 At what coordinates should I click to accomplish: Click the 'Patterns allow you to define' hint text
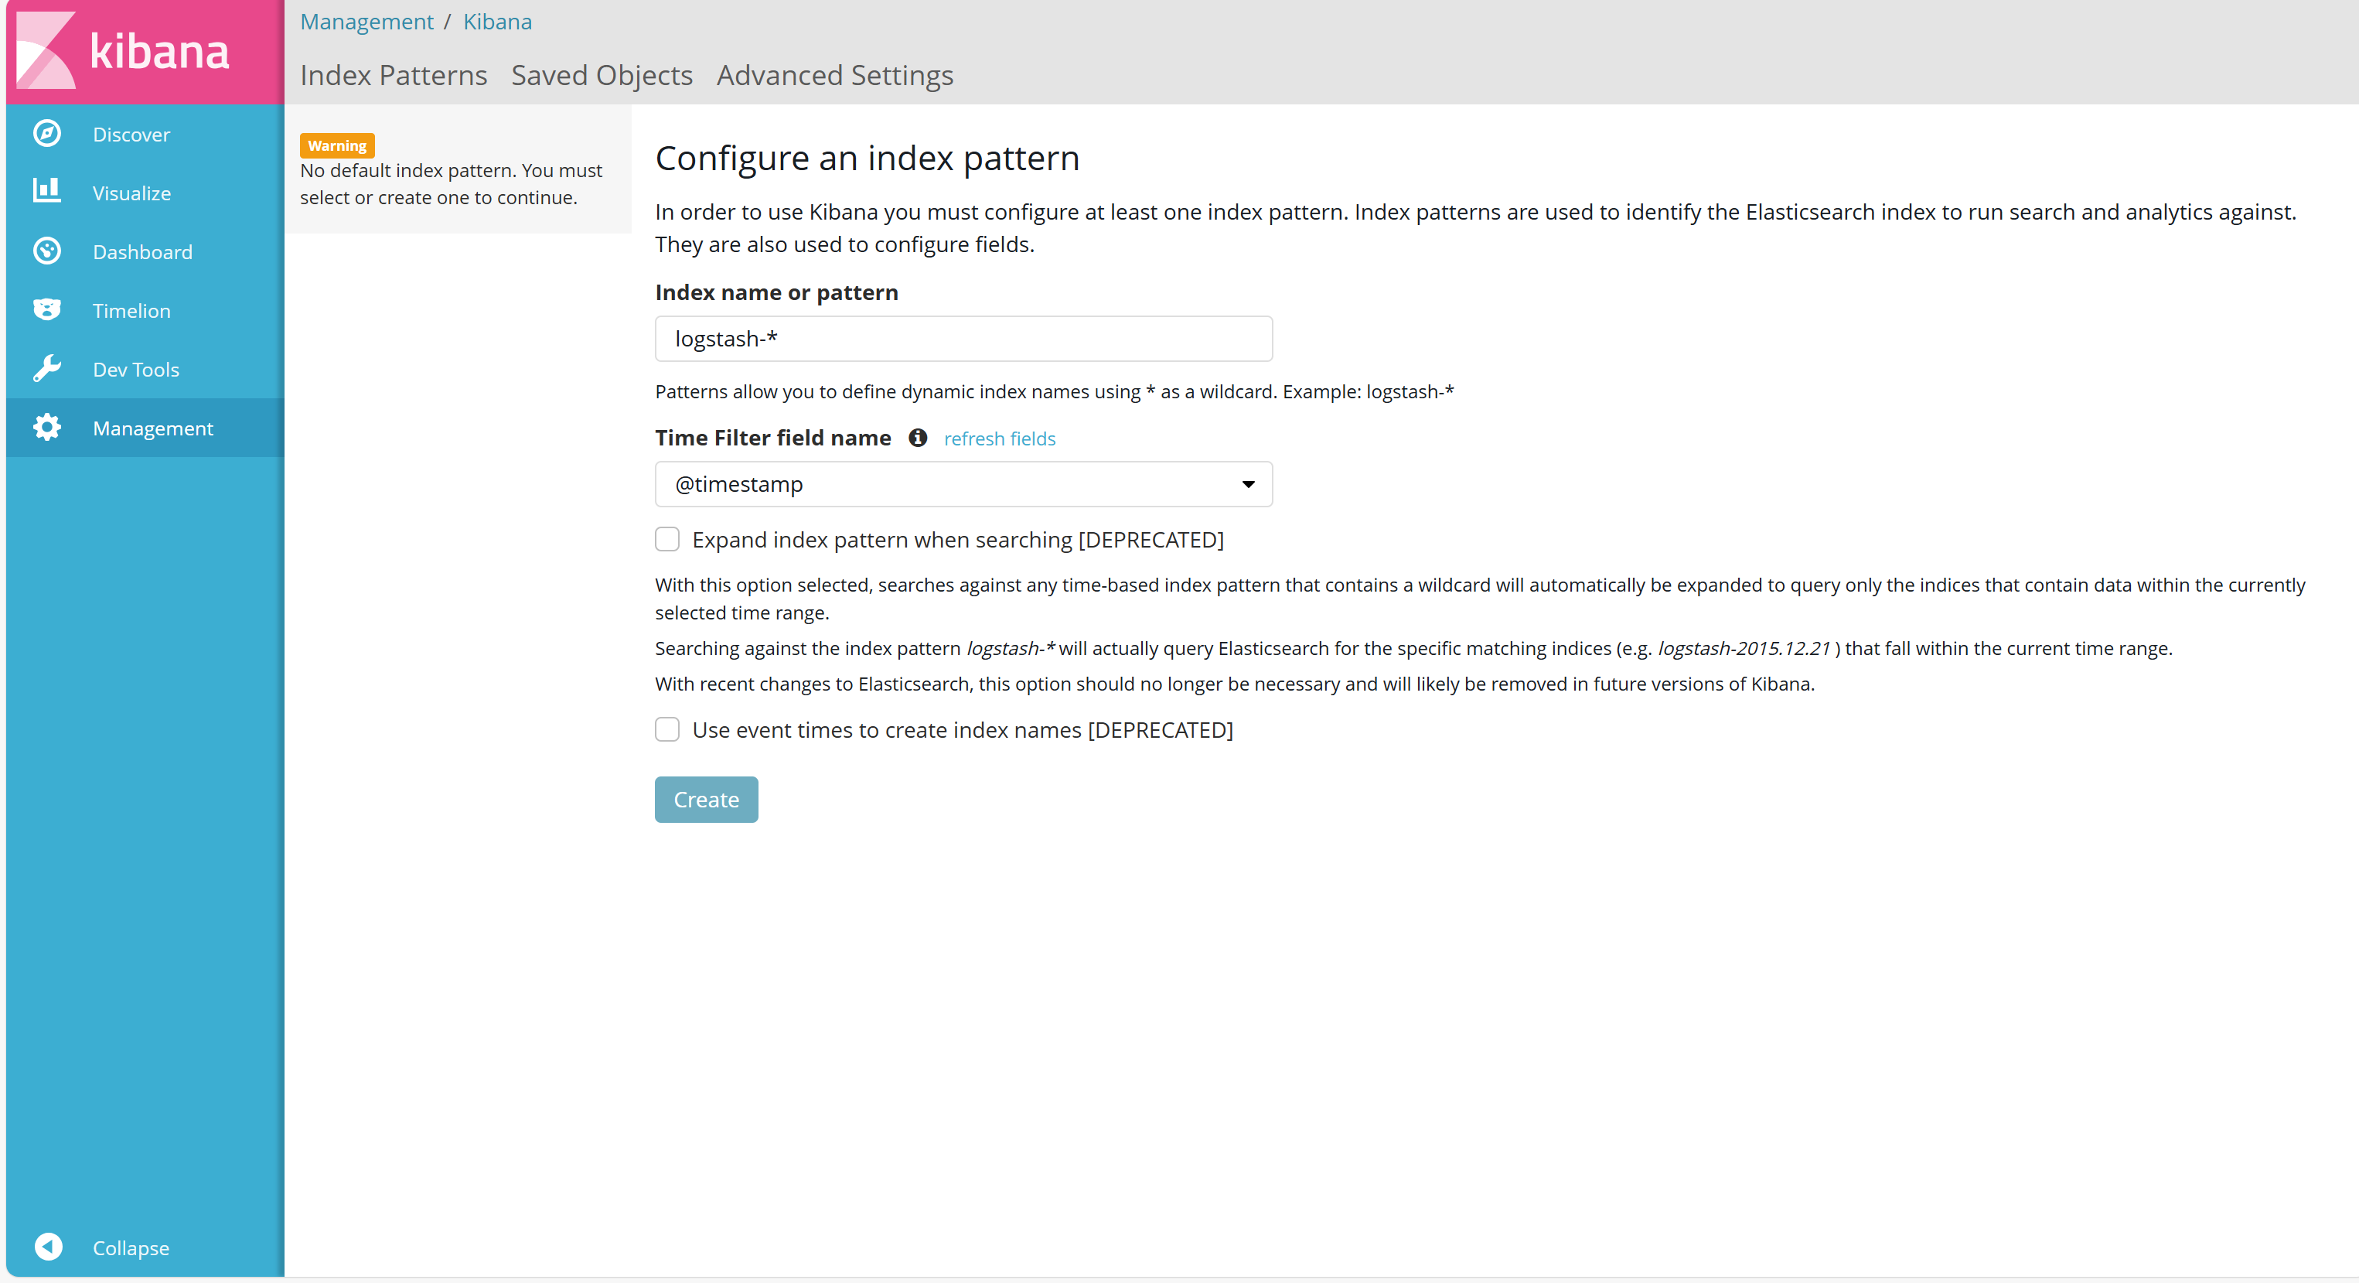click(1055, 391)
